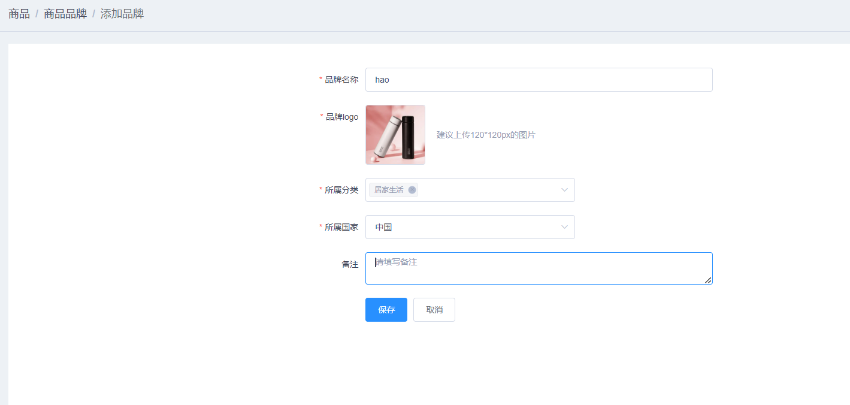Click the uploaded brand logo thumbnail
The width and height of the screenshot is (850, 405).
click(x=395, y=135)
